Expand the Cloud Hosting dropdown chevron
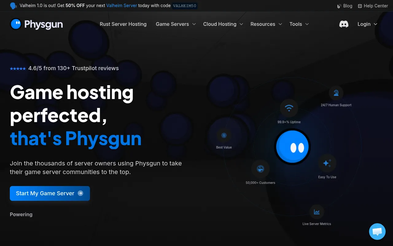393x246 pixels. (x=241, y=24)
